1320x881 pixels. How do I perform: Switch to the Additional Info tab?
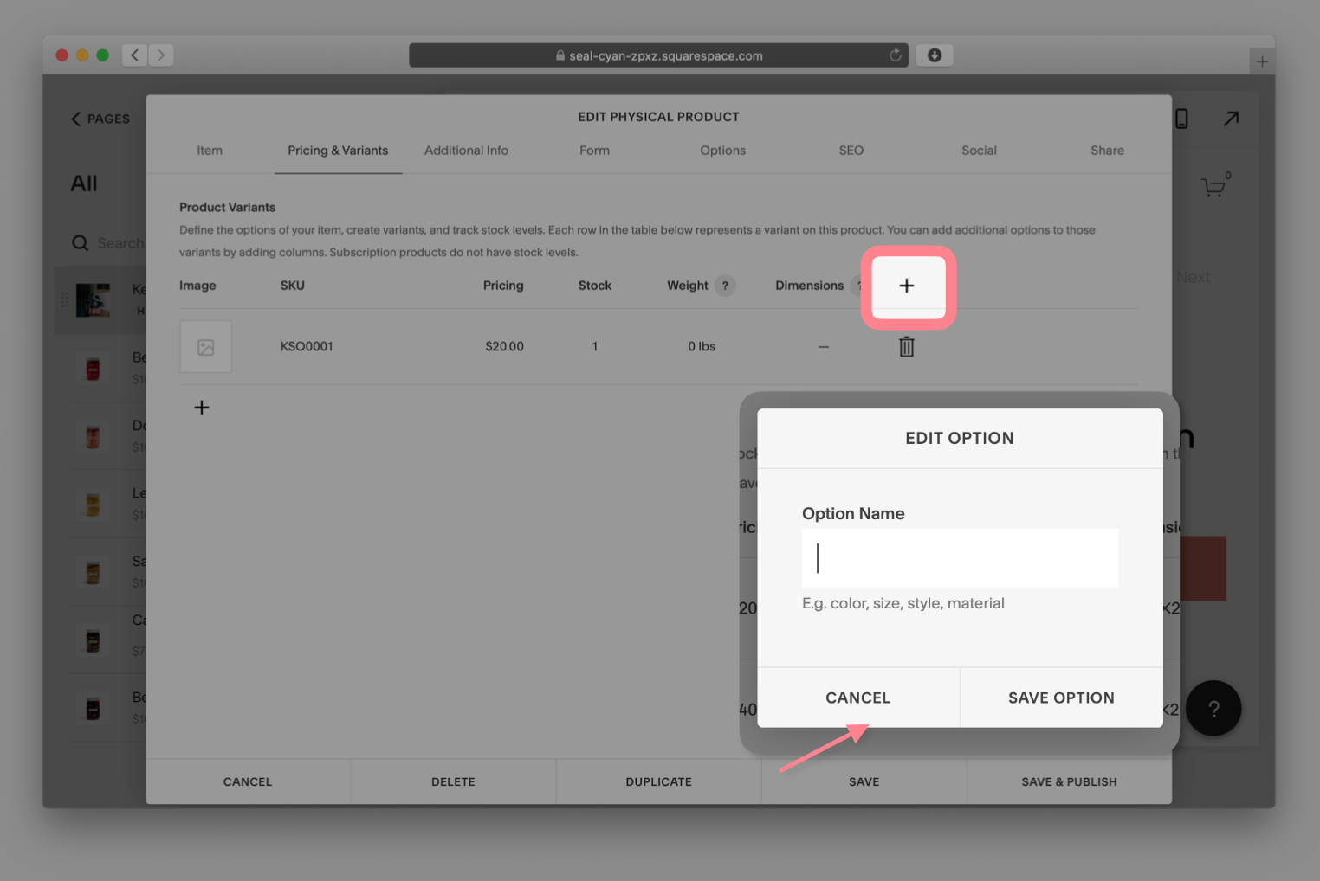click(466, 151)
